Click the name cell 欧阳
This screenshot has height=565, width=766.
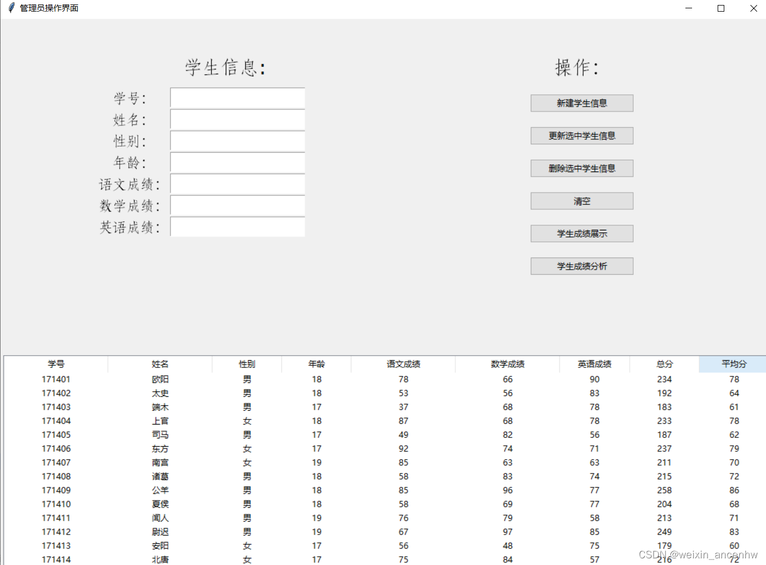pyautogui.click(x=160, y=380)
